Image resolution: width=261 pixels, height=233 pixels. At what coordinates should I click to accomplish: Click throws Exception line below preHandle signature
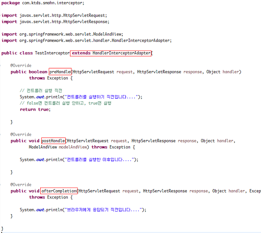pyautogui.click(x=51, y=78)
